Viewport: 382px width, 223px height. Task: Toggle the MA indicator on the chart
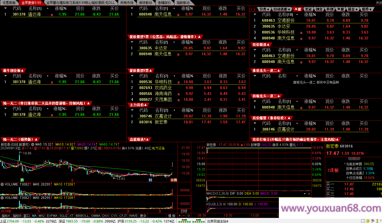[x=34, y=216]
